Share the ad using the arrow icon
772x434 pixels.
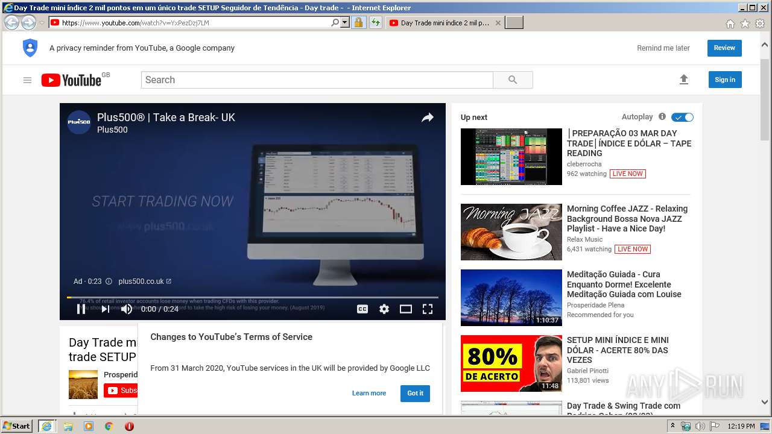pos(428,118)
